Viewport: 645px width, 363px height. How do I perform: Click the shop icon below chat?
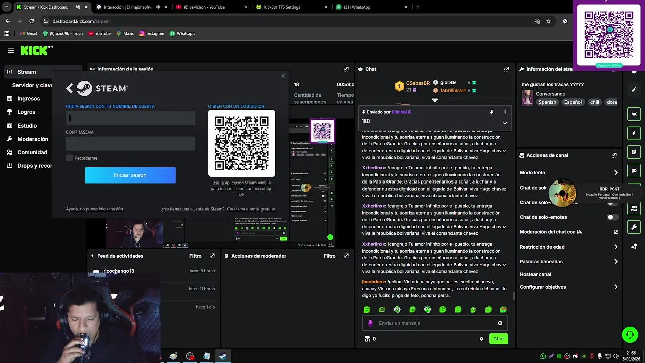[367, 339]
